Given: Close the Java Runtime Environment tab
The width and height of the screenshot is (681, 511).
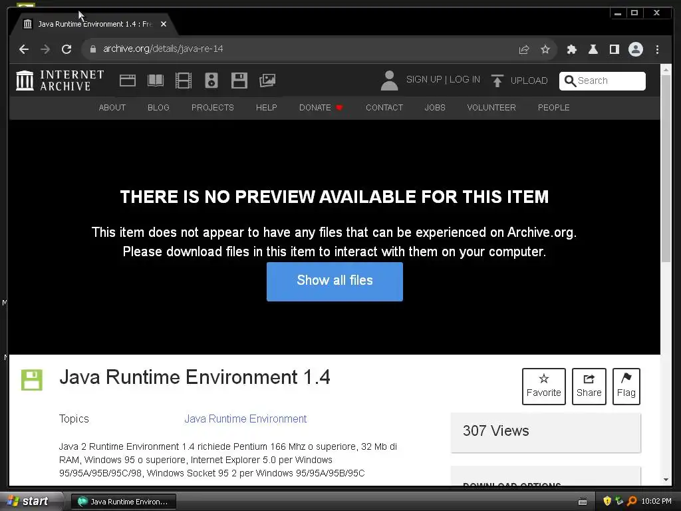Looking at the screenshot, I should [x=164, y=24].
